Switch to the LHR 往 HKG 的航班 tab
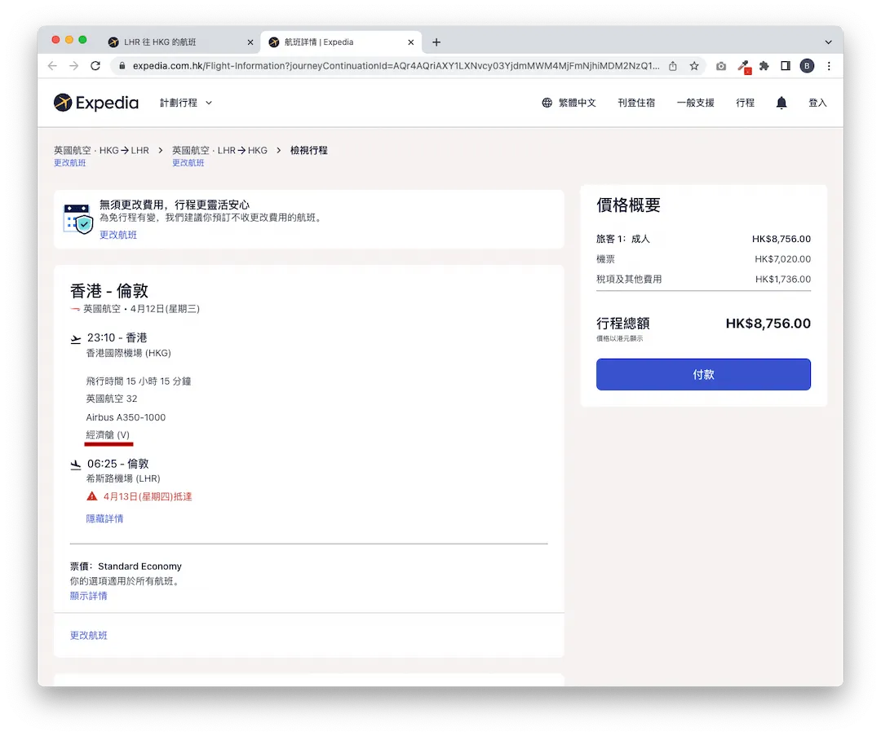The image size is (881, 736). pos(179,42)
